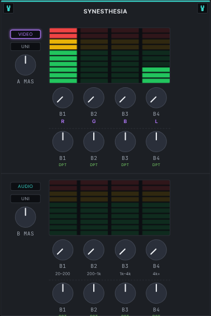The height and width of the screenshot is (316, 211).
Task: Adjust the B1 knob labeled R
Action: pyautogui.click(x=63, y=98)
